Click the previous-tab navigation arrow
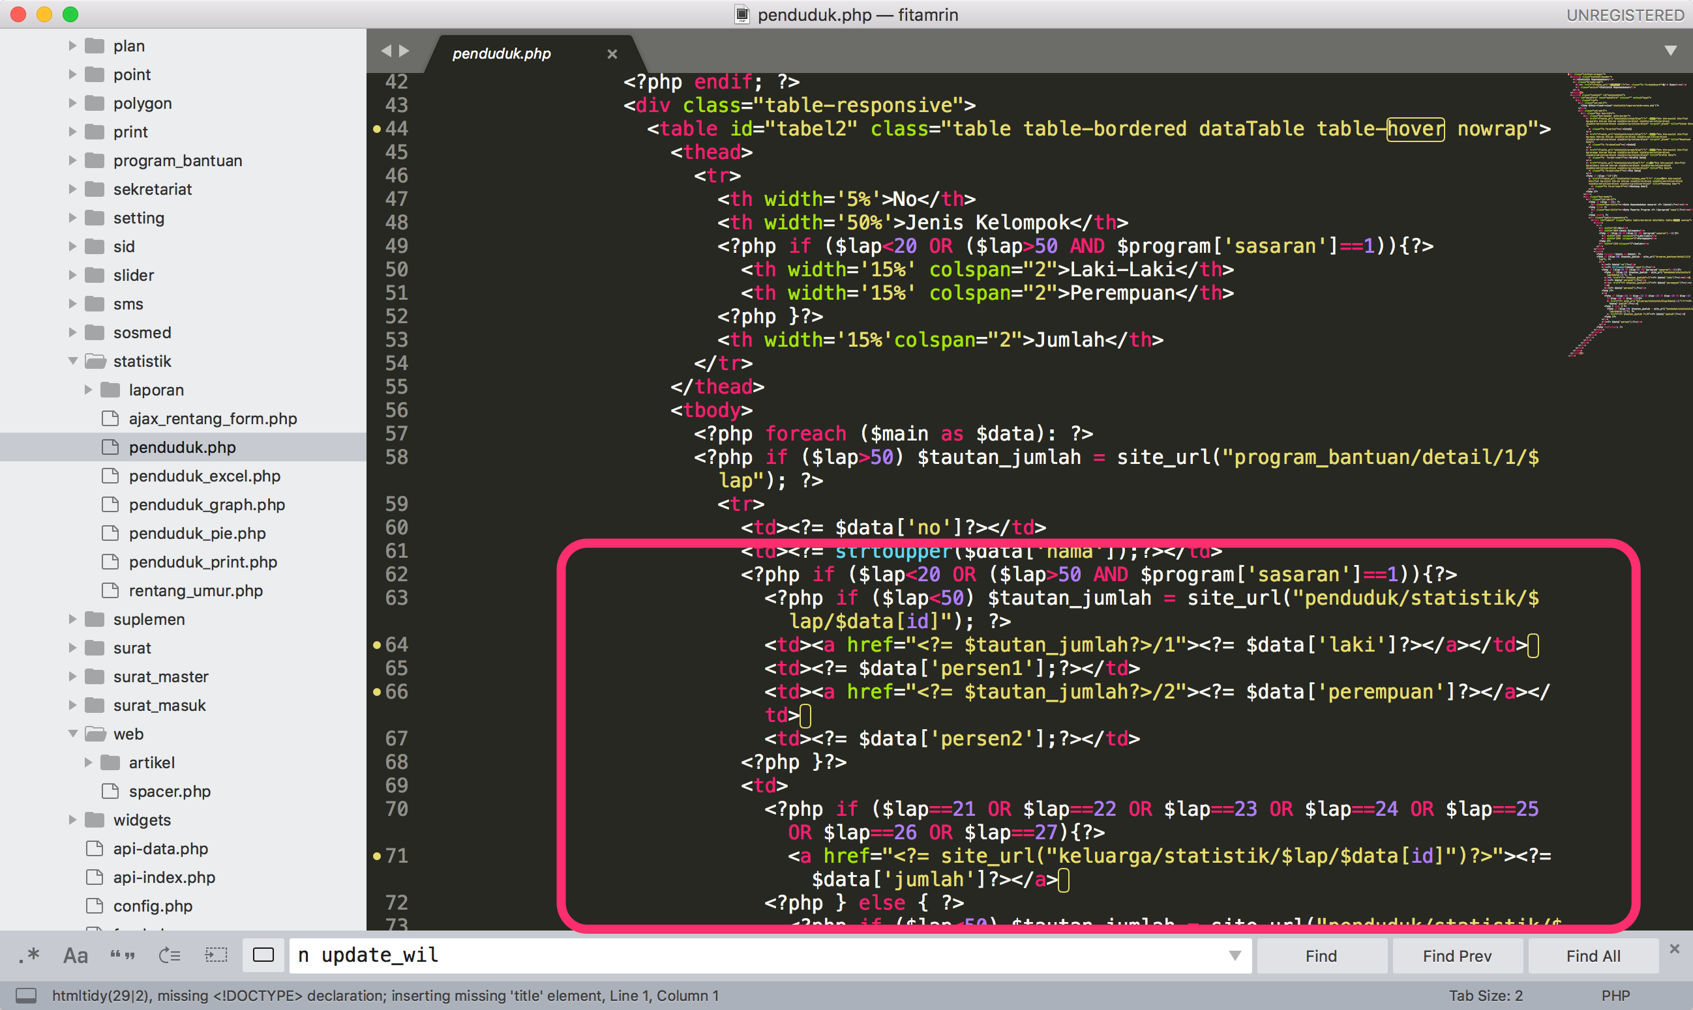The height and width of the screenshot is (1010, 1693). coord(387,51)
